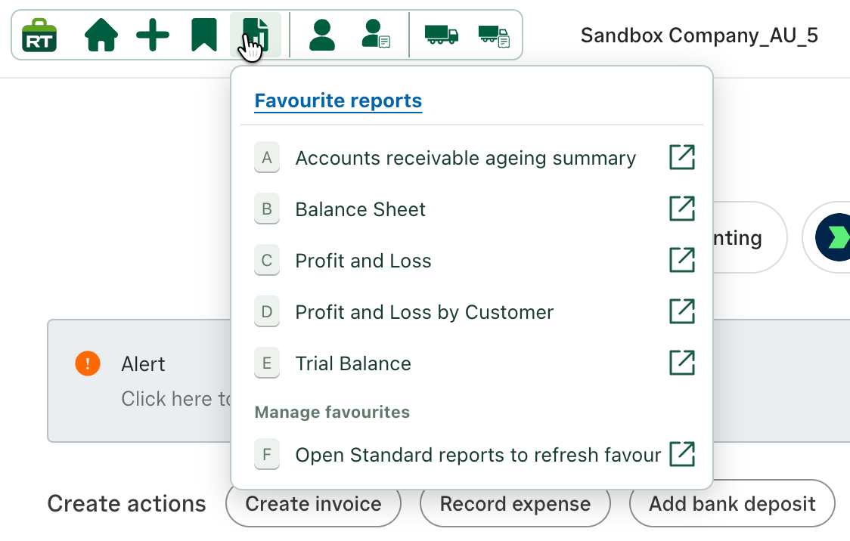Open the bookmark icon in toolbar
The height and width of the screenshot is (541, 850).
pyautogui.click(x=204, y=36)
